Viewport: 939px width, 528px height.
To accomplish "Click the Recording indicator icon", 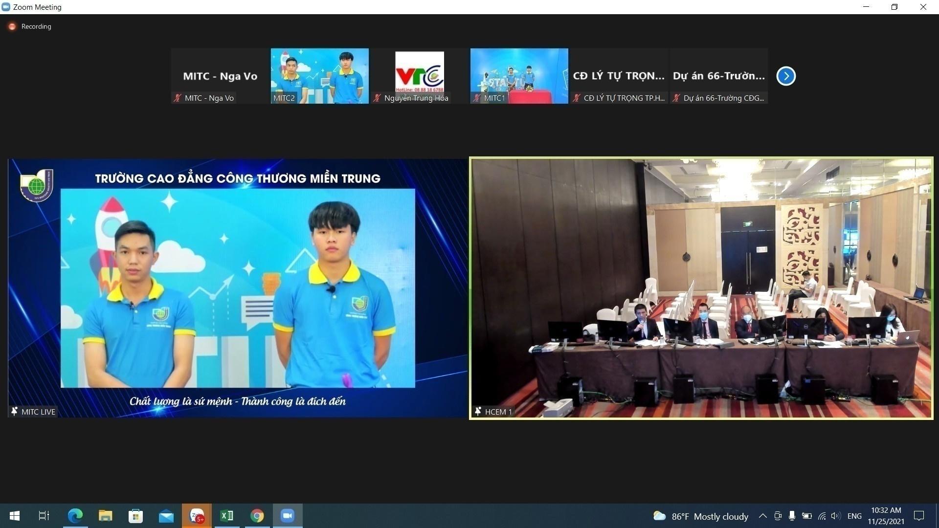I will pyautogui.click(x=12, y=26).
